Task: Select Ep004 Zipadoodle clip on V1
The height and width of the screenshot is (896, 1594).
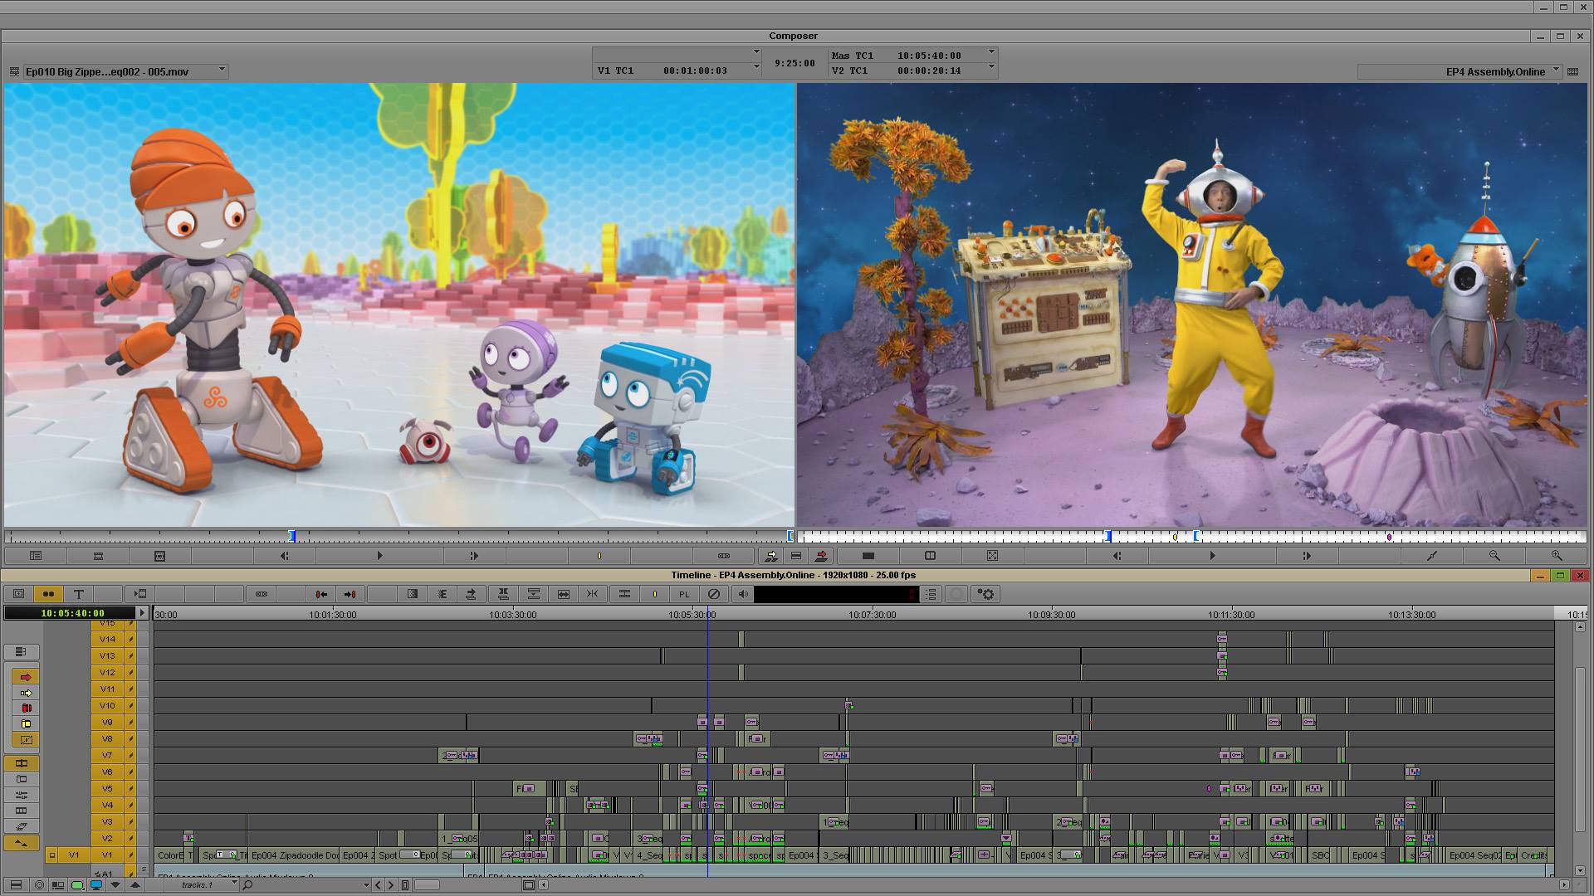Action: 294,855
